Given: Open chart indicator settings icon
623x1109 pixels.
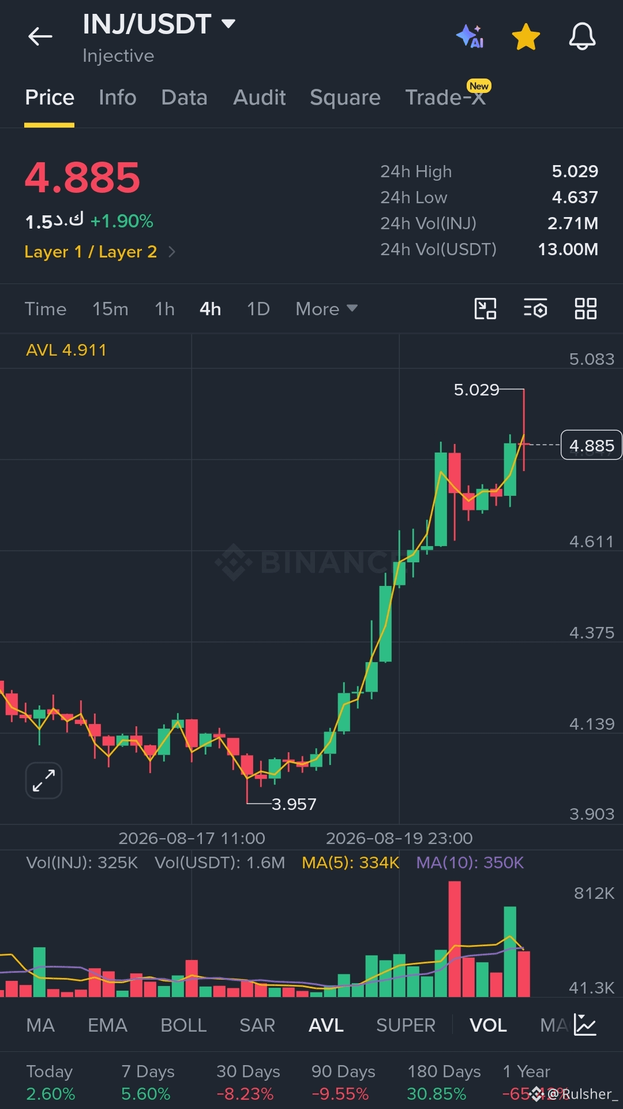Looking at the screenshot, I should point(535,308).
